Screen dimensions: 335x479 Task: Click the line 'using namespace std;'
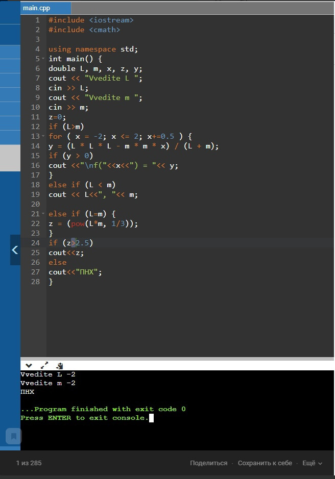[93, 49]
